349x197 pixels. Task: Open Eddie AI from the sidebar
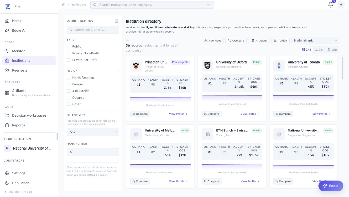click(x=20, y=30)
